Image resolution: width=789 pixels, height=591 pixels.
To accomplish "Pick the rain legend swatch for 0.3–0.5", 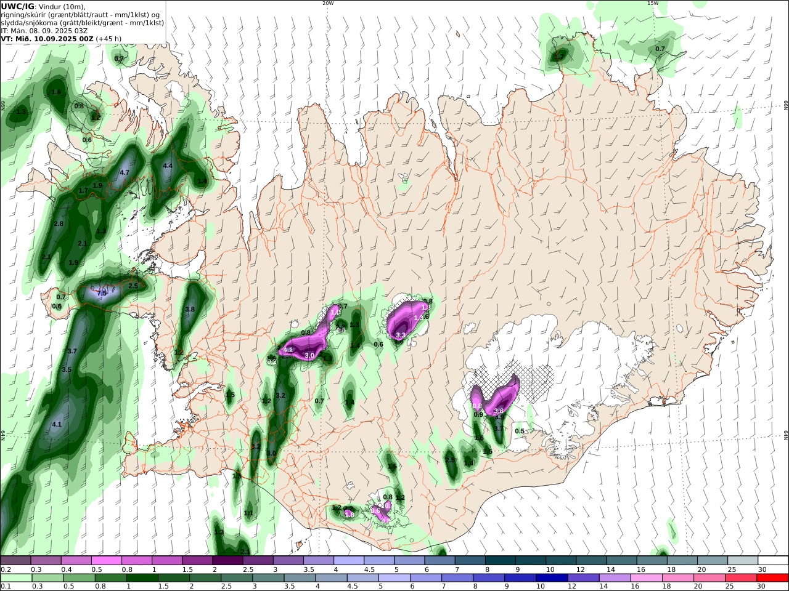I will tap(48, 578).
